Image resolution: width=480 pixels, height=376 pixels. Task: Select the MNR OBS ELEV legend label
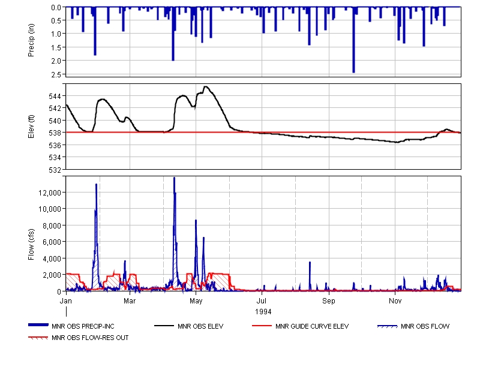point(200,327)
